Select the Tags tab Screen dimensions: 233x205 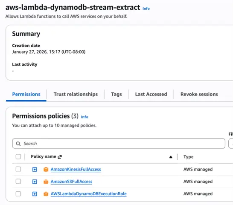(x=116, y=94)
